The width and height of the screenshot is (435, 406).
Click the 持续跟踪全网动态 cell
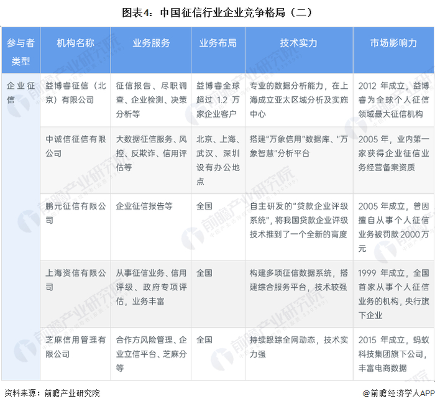[x=299, y=354]
